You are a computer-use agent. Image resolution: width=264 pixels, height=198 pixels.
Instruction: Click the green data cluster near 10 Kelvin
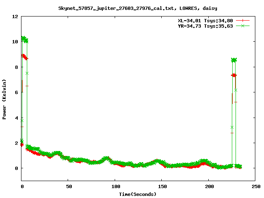click(25, 40)
